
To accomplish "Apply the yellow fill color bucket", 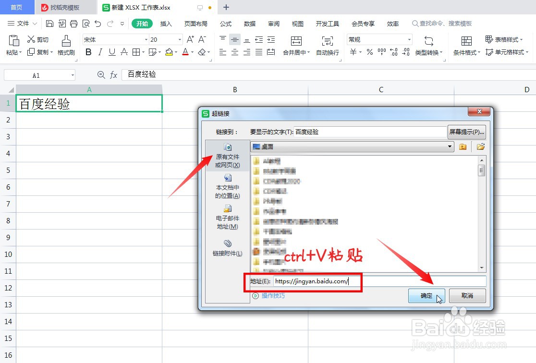I will pyautogui.click(x=169, y=52).
